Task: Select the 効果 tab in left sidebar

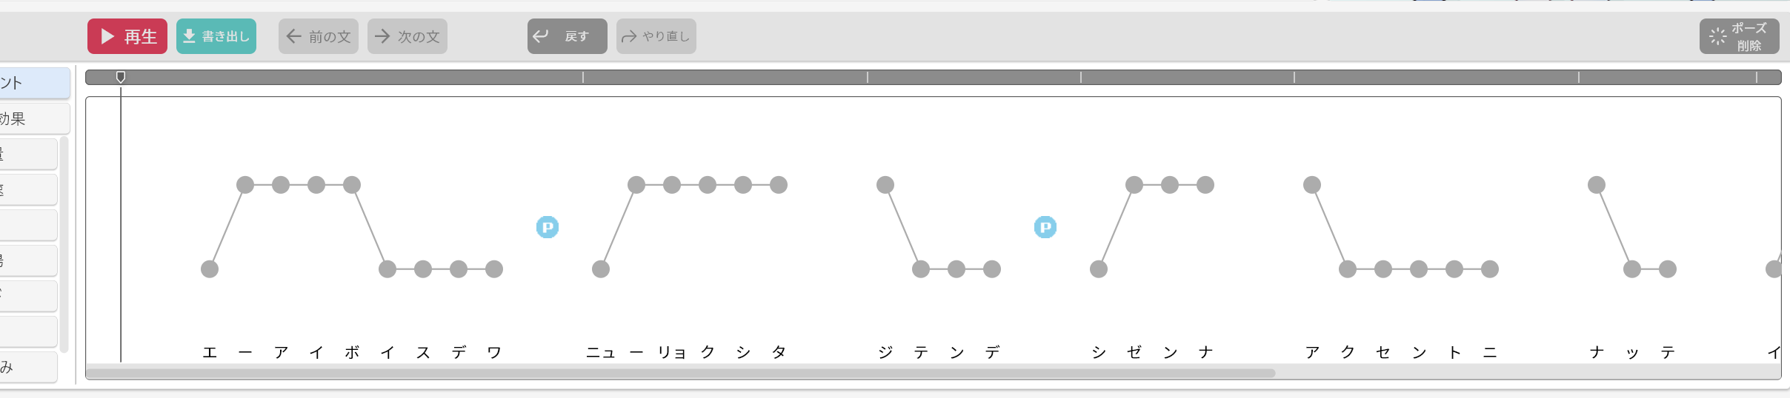Action: coord(34,118)
